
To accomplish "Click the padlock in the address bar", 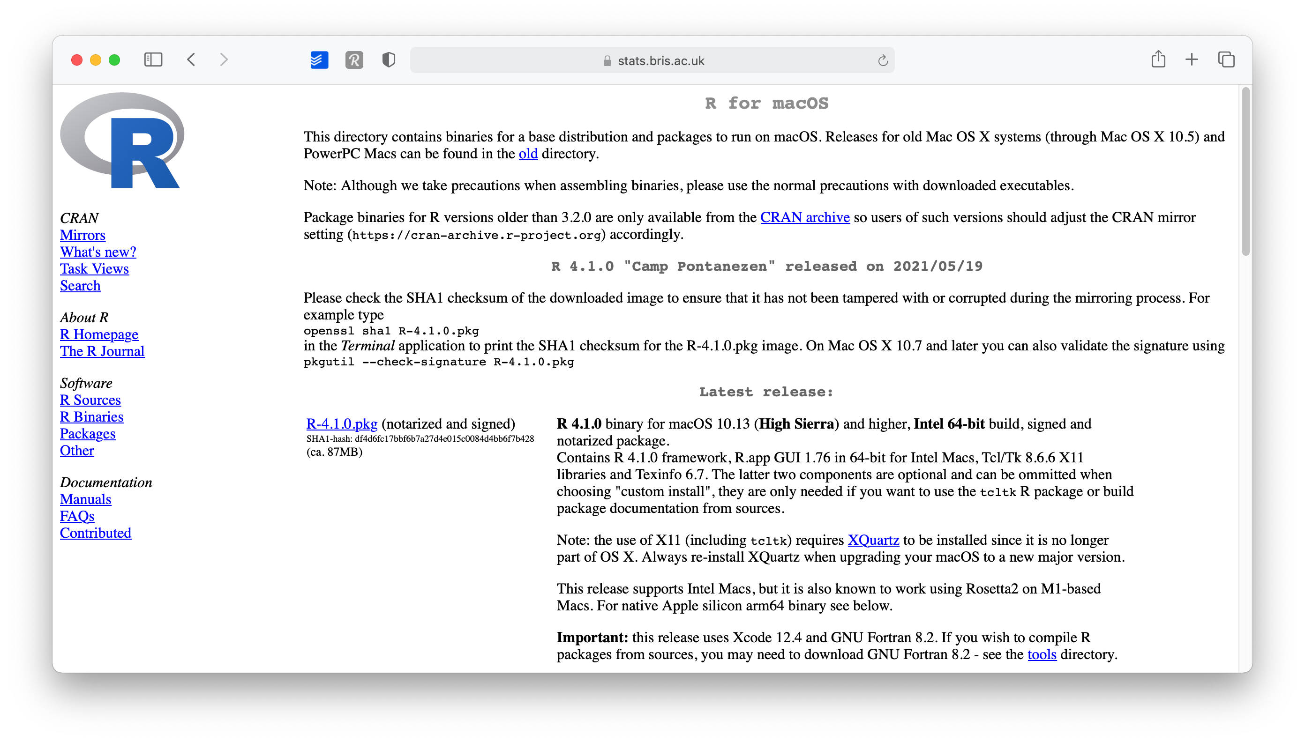I will (607, 60).
